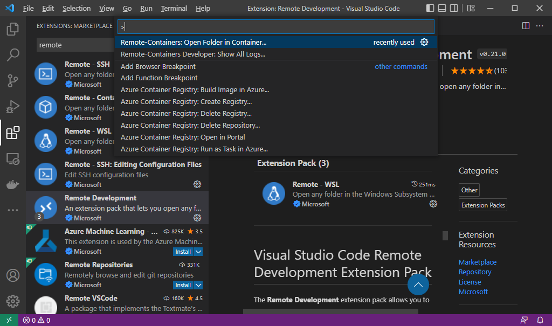Open the notifications bell
This screenshot has height=326, width=552.
(540, 320)
